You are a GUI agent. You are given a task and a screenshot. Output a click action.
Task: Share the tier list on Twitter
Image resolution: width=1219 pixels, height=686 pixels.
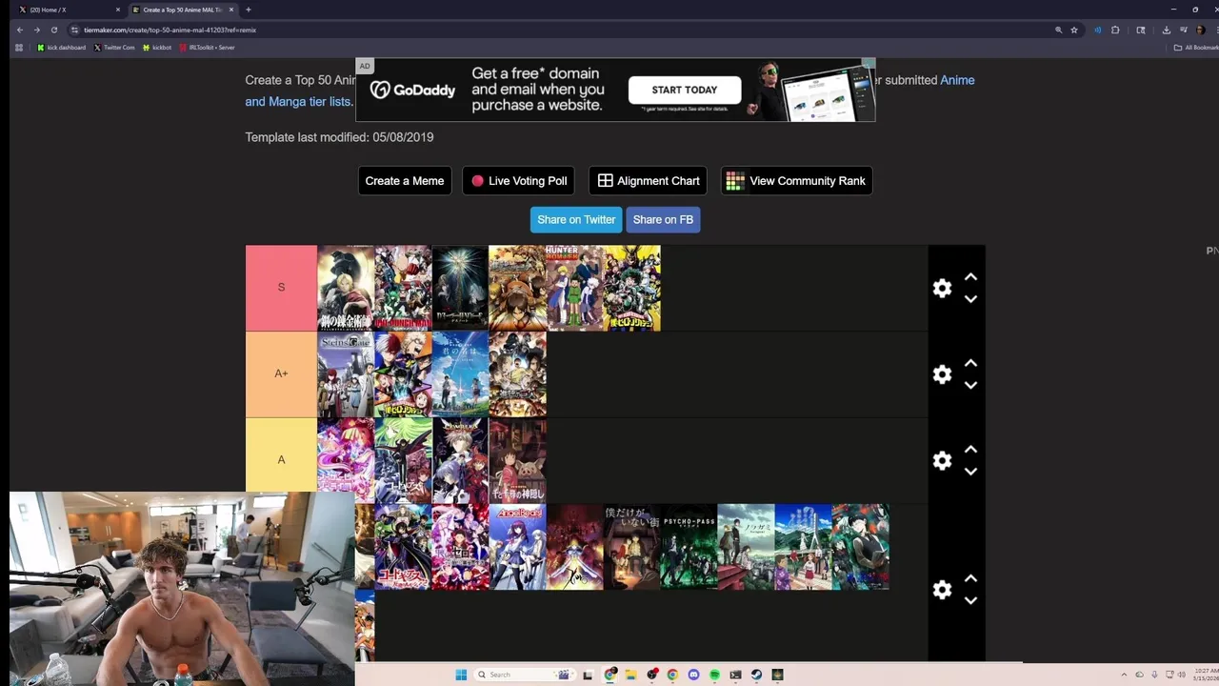[x=576, y=219]
